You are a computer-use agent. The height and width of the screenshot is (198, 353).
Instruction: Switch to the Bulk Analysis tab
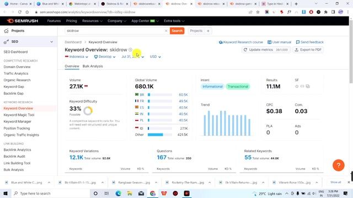(x=93, y=66)
